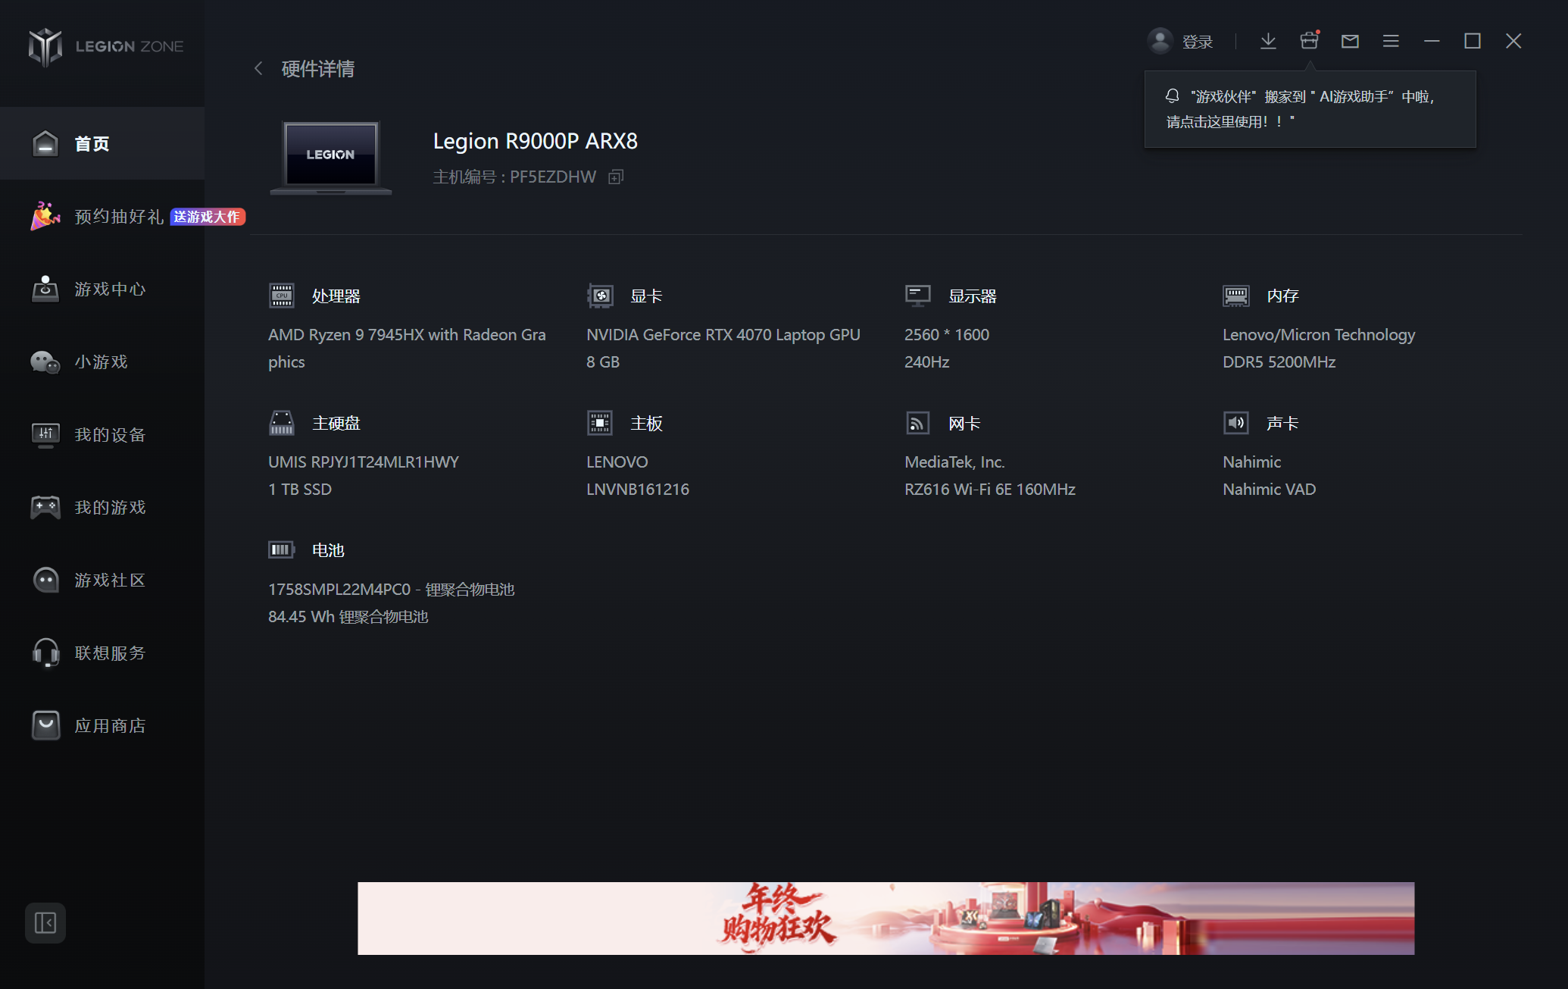This screenshot has width=1568, height=989.
Task: Open the hamburger menu icon
Action: point(1391,41)
